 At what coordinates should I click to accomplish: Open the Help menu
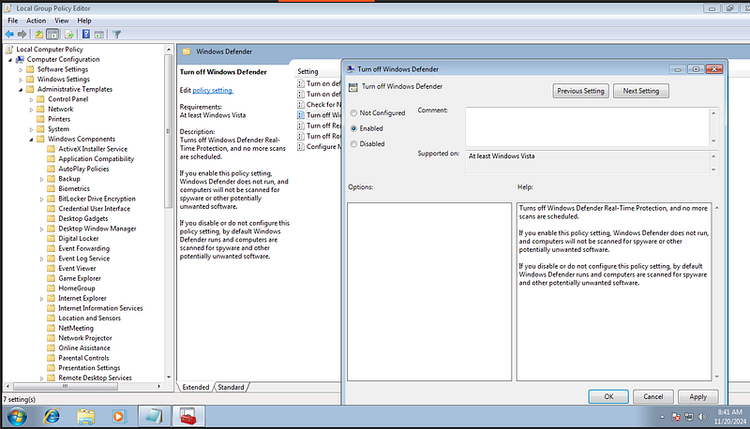coord(84,21)
